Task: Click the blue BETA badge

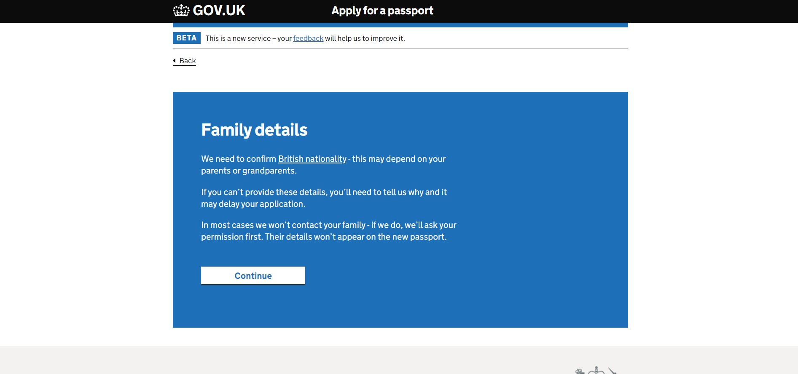Action: point(186,38)
